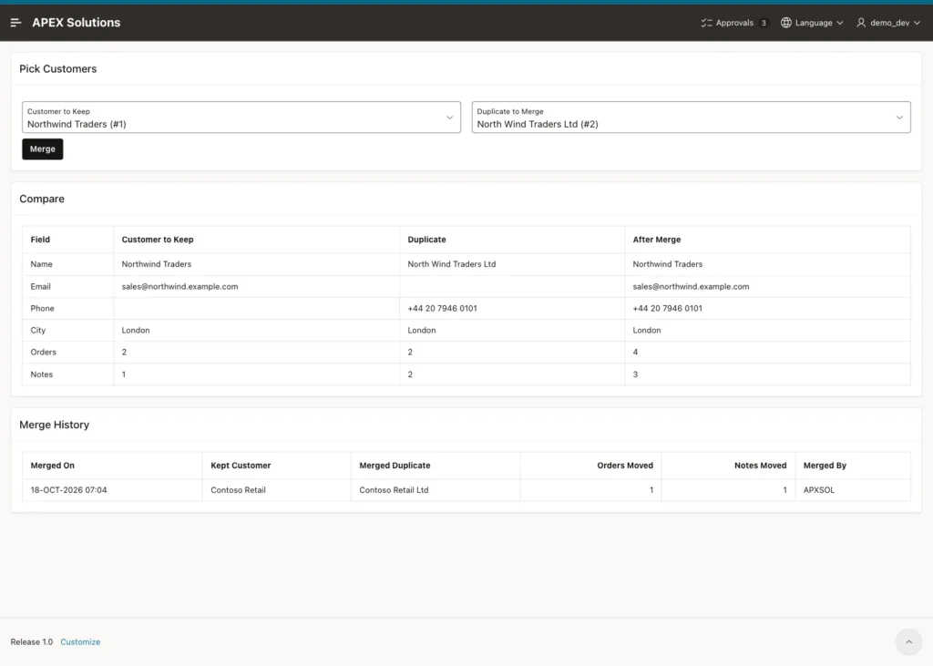Click the After Merge phone number cell
The height and width of the screenshot is (666, 933).
(x=767, y=308)
